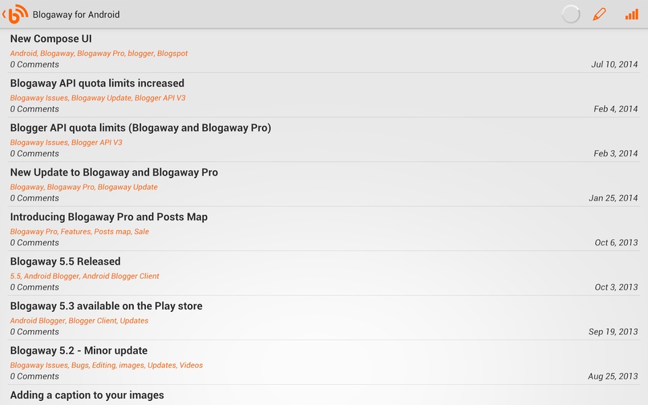Screen dimensions: 648x405
Task: Tap the date 'Sep 19, 2013'
Action: tap(613, 332)
